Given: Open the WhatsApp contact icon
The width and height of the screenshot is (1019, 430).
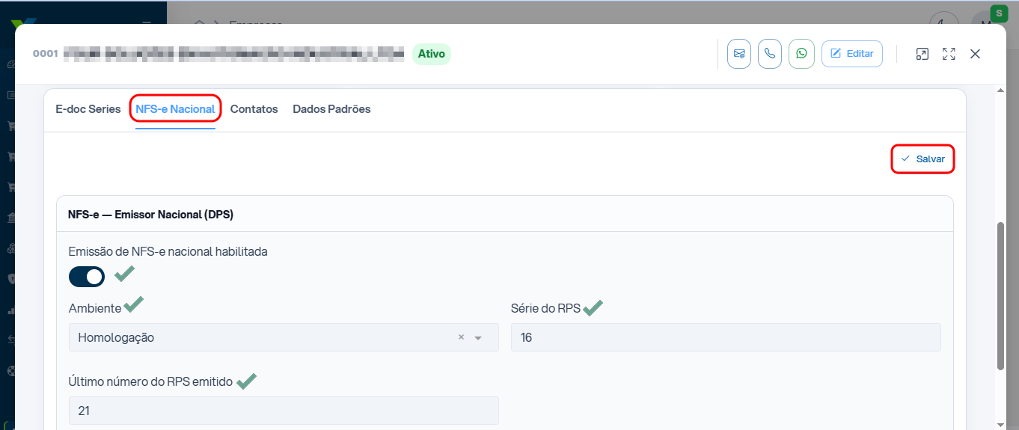Looking at the screenshot, I should pyautogui.click(x=801, y=54).
